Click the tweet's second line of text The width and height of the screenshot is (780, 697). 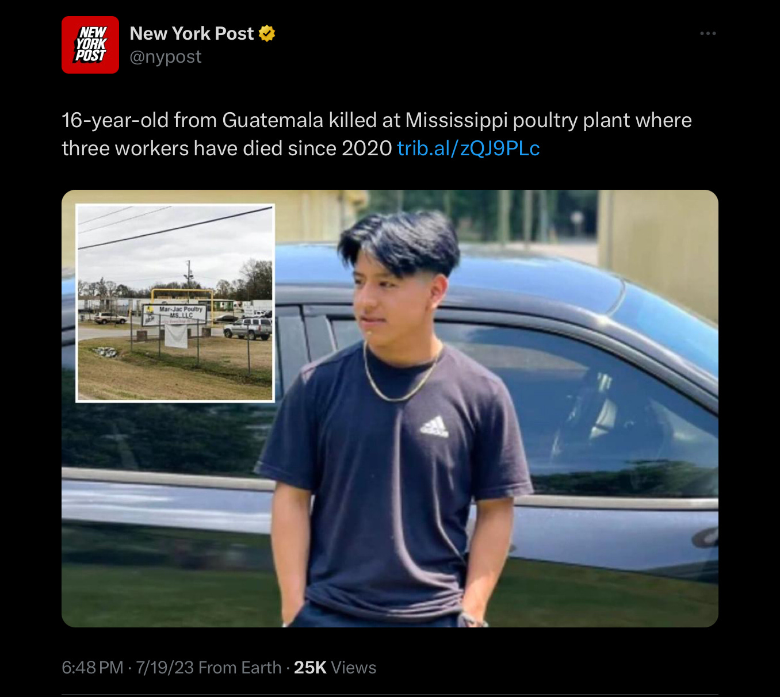pyautogui.click(x=301, y=148)
